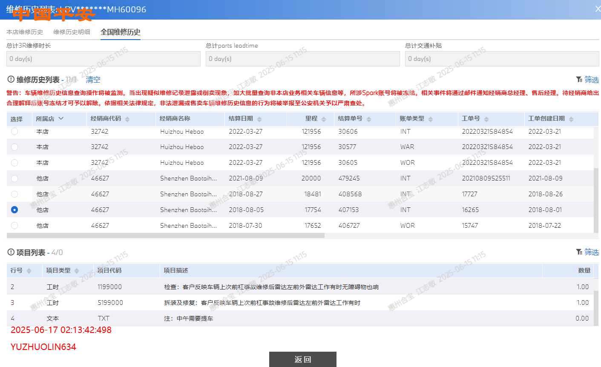This screenshot has height=367, width=601.
Task: Click the 总计交通补贴 field
Action: pos(502,59)
